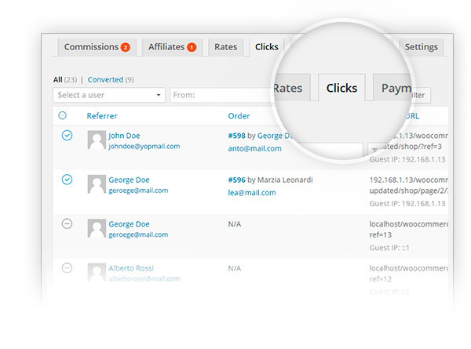Click John Doe's avatar thumbnail
471x349 pixels.
(x=97, y=140)
